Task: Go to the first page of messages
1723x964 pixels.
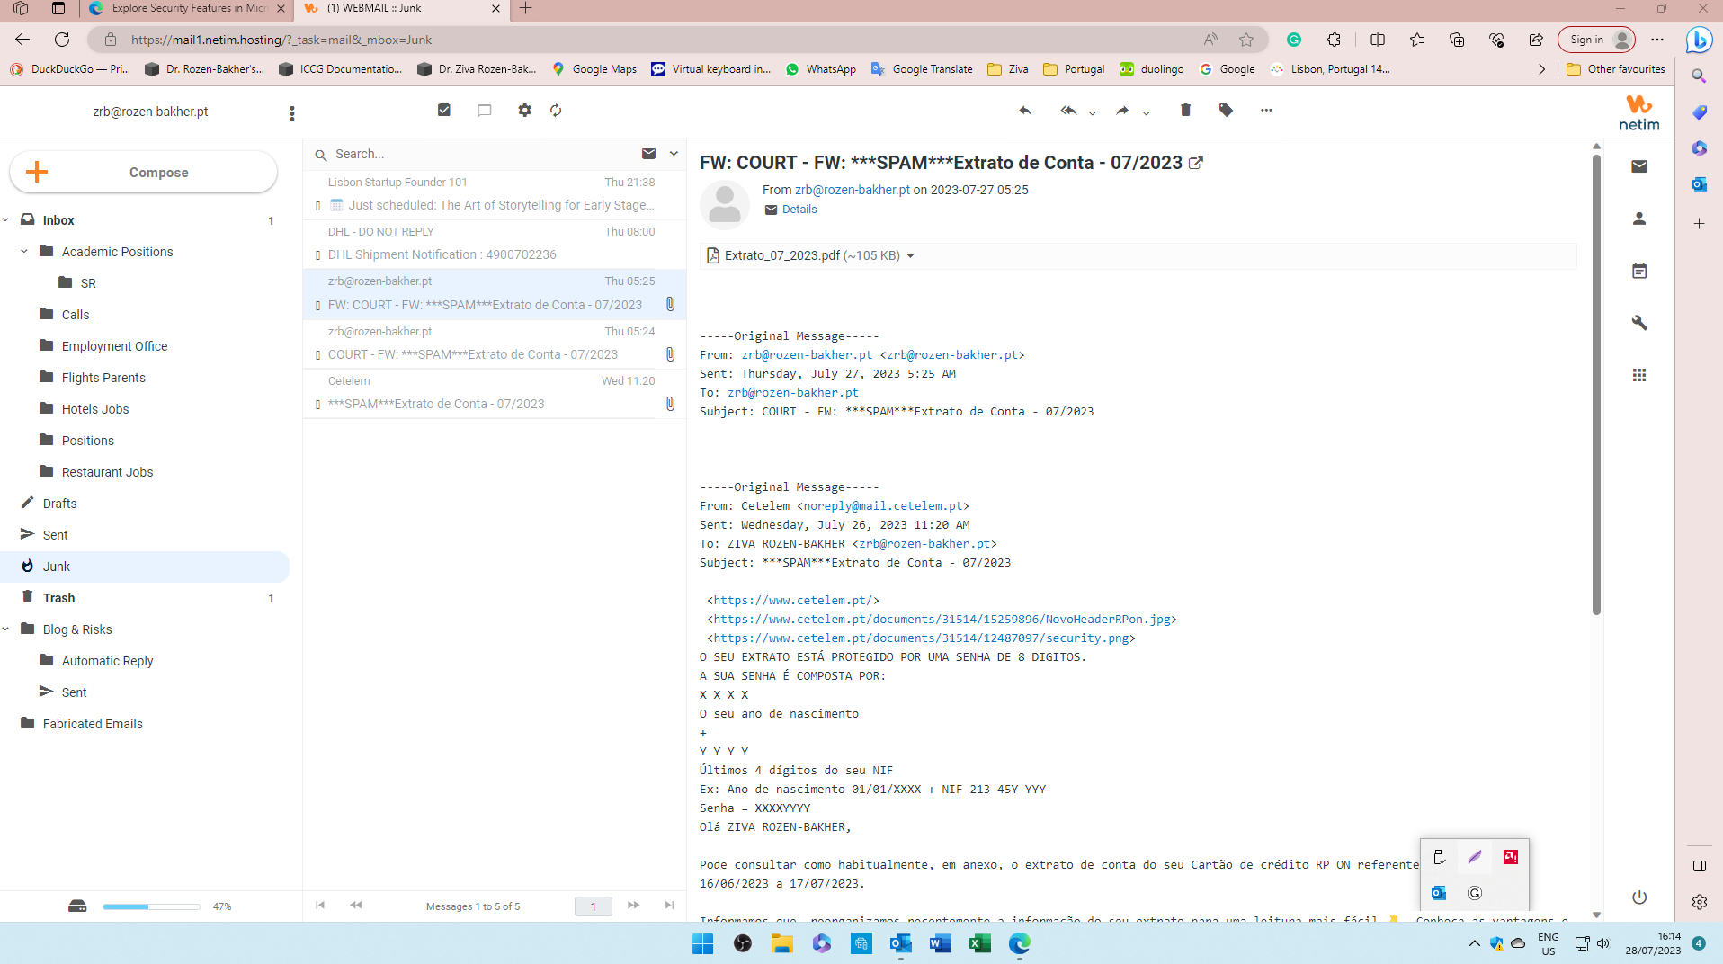Action: click(320, 906)
